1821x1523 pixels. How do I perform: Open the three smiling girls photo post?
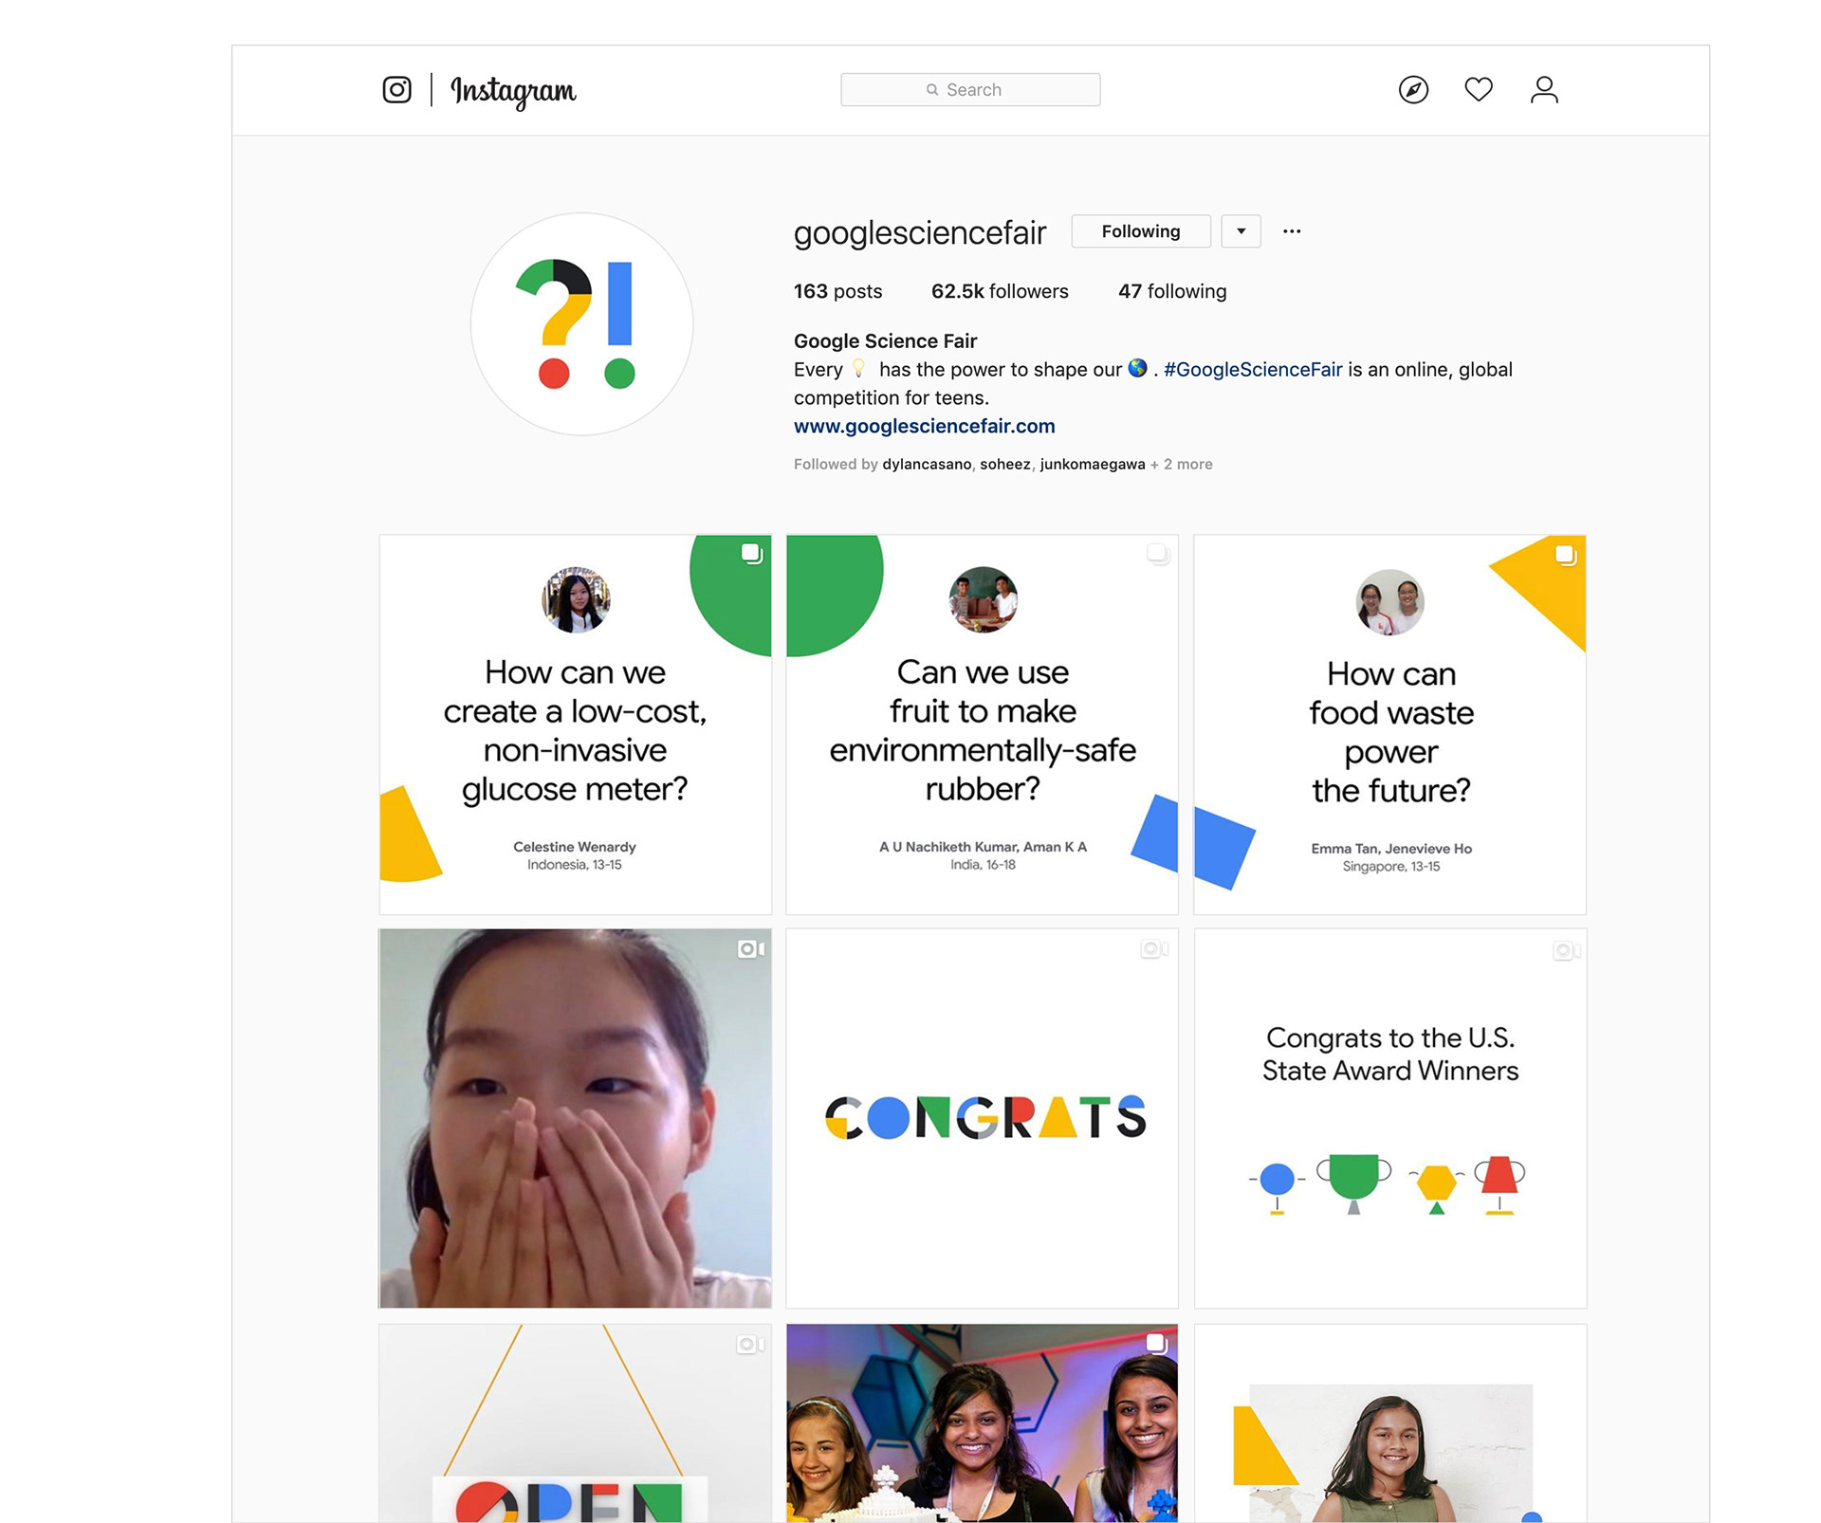point(983,1422)
